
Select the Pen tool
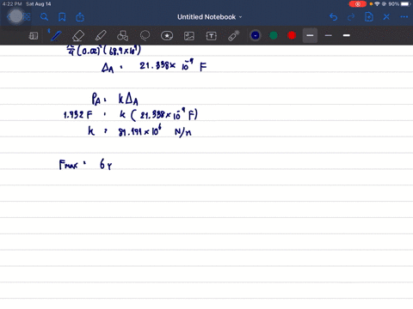(56, 36)
